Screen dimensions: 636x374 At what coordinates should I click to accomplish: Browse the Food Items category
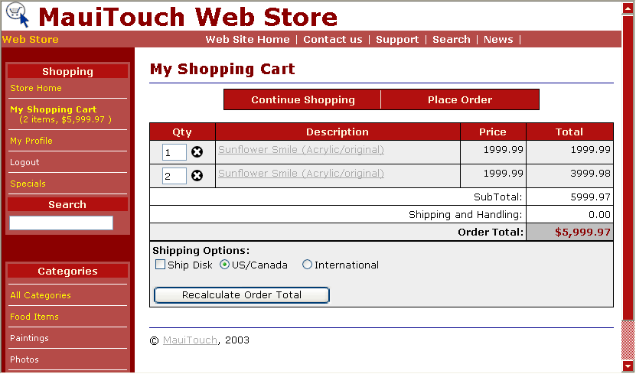(x=34, y=317)
